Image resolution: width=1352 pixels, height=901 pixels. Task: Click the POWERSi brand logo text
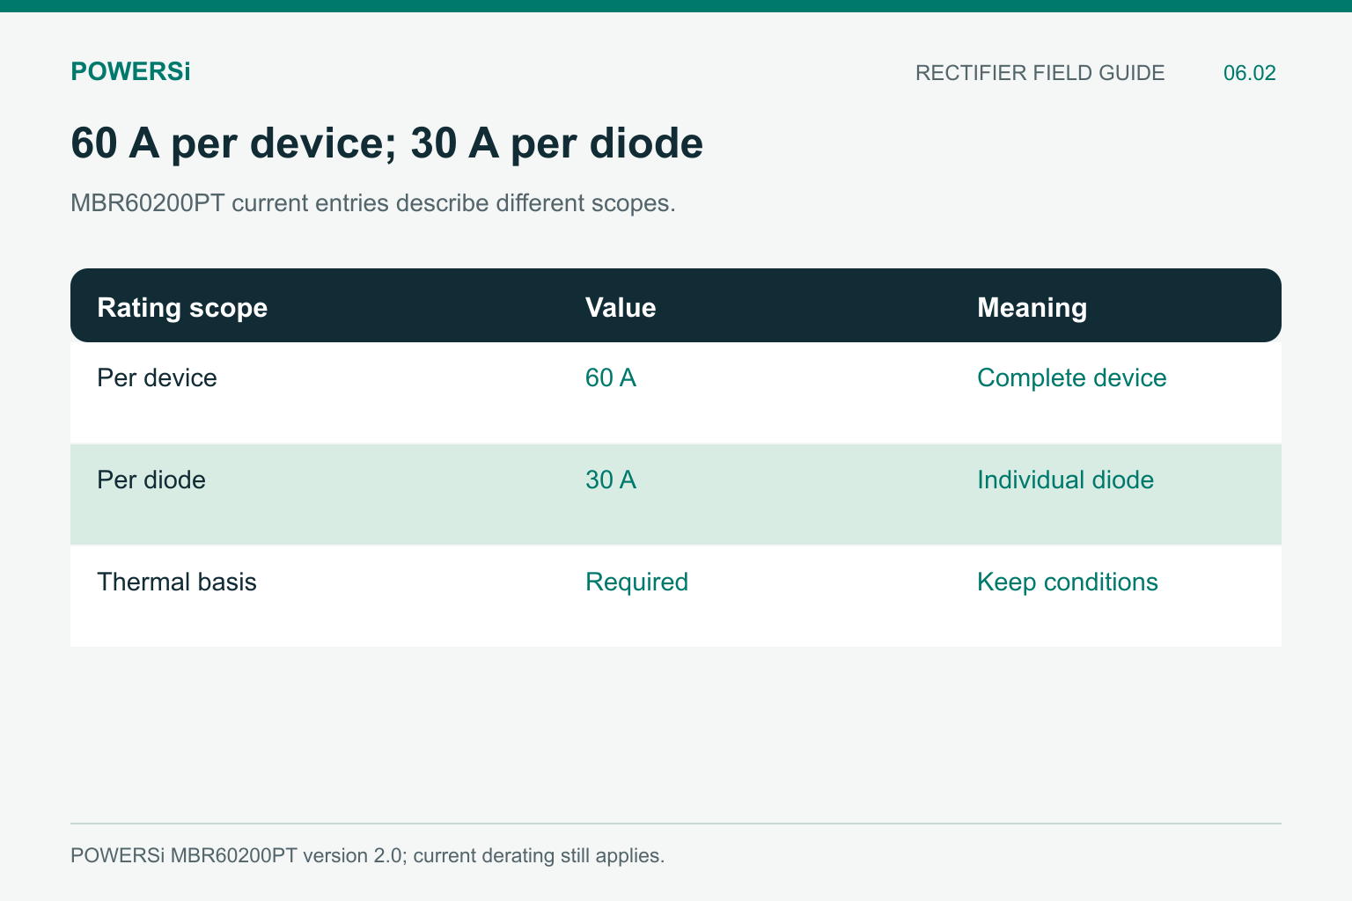pos(130,72)
